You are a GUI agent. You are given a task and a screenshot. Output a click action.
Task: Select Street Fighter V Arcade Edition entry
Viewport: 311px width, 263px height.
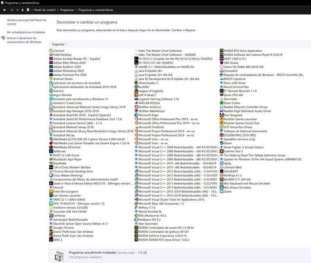[242, 147]
